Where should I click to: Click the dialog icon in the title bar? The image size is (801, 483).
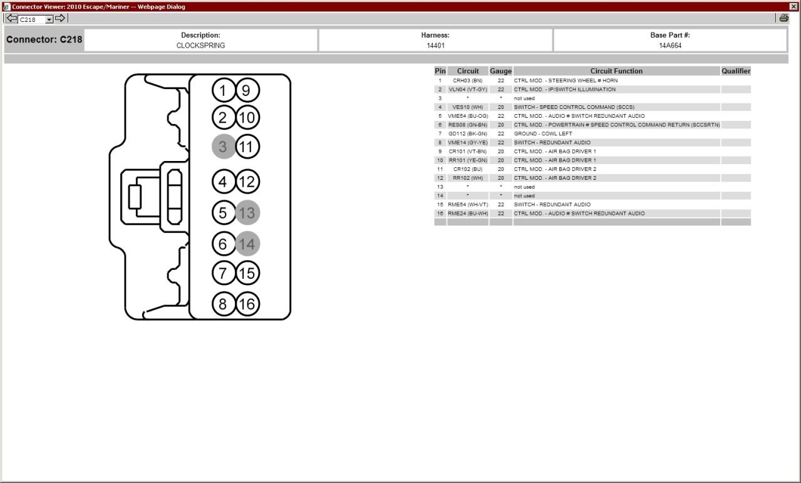coord(6,6)
